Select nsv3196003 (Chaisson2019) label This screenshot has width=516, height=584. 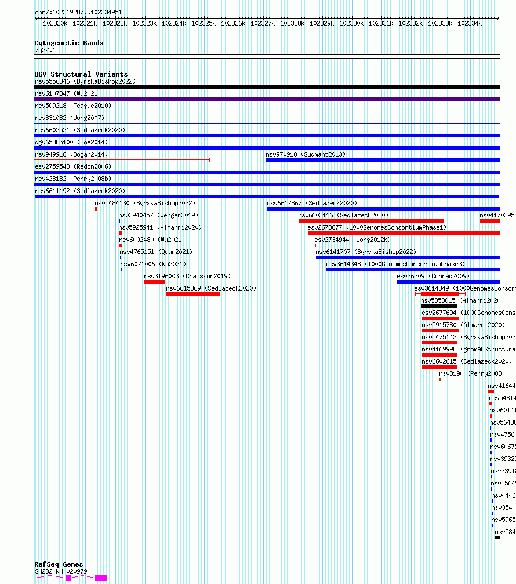[x=187, y=276]
